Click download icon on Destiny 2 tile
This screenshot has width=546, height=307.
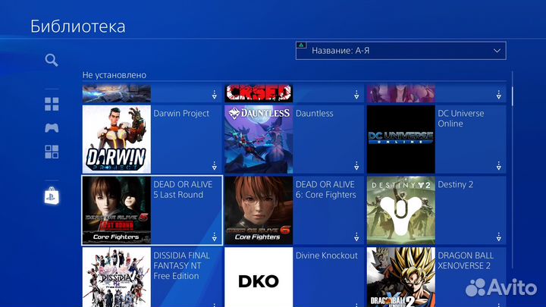pyautogui.click(x=499, y=237)
